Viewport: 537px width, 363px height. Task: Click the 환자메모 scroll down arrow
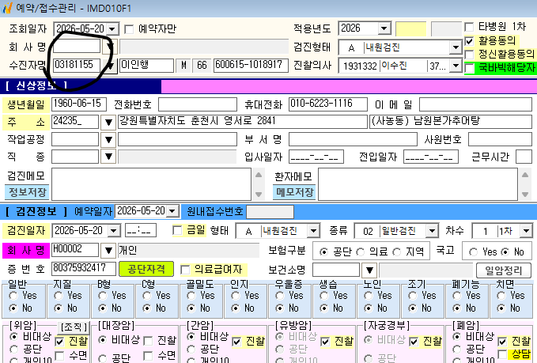(525, 195)
